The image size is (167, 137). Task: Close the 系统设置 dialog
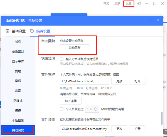(x=158, y=20)
